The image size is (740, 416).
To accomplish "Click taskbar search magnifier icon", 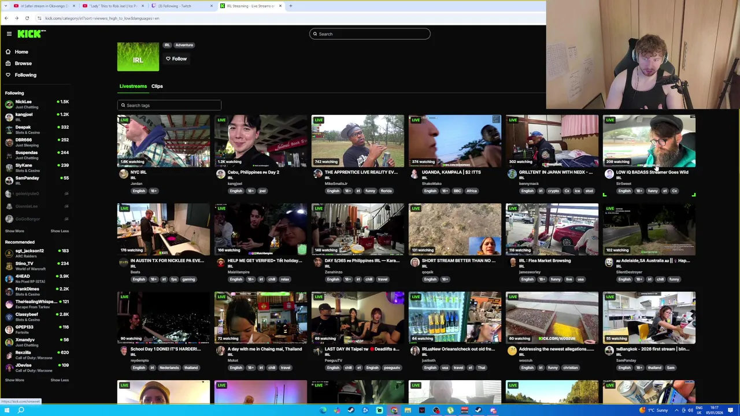I will tap(21, 410).
